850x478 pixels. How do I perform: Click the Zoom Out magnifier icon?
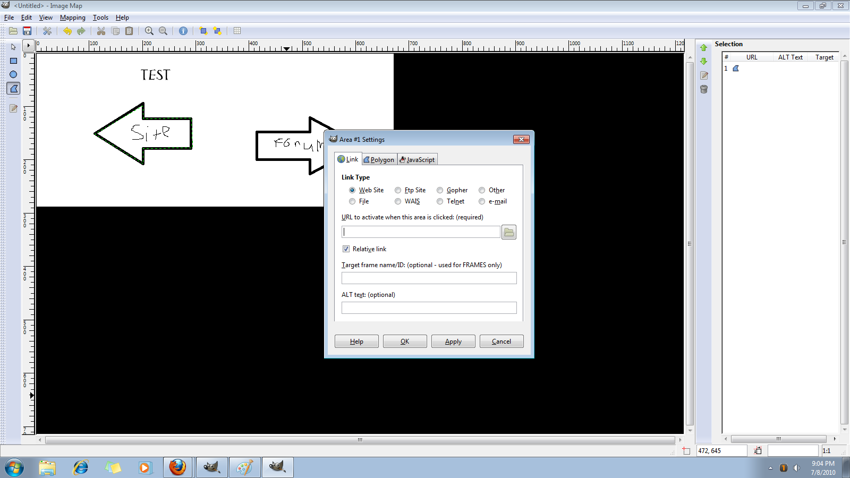(163, 31)
